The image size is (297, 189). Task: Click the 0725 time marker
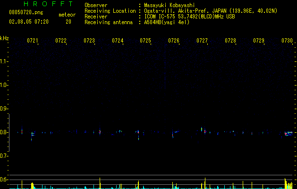point(145,41)
